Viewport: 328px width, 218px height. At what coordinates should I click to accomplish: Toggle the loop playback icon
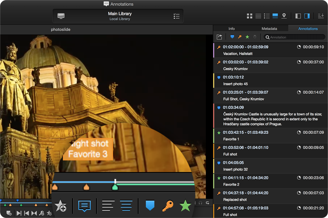207,203
